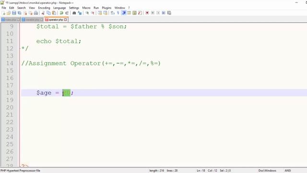
Task: Open the Search menu
Action: (x=21, y=8)
